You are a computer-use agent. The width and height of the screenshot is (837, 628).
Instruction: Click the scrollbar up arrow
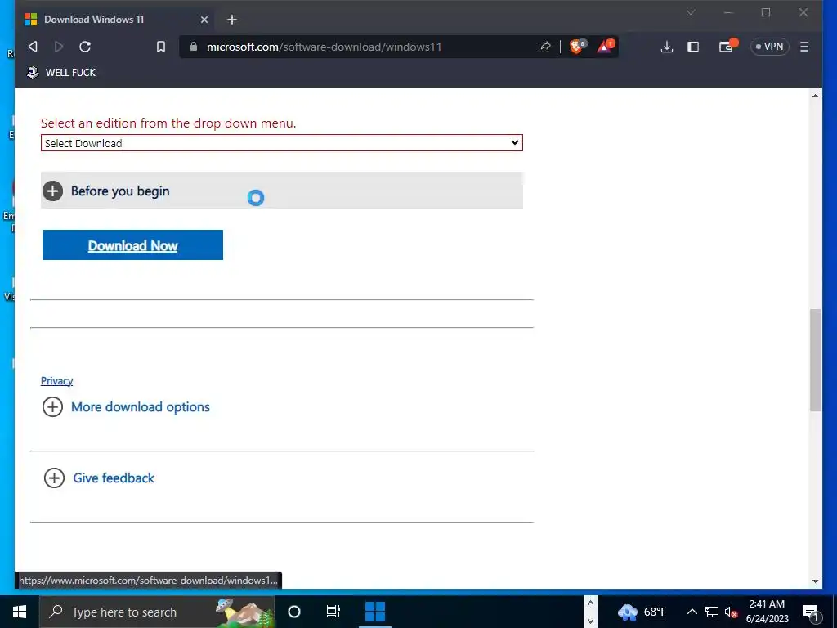[815, 96]
